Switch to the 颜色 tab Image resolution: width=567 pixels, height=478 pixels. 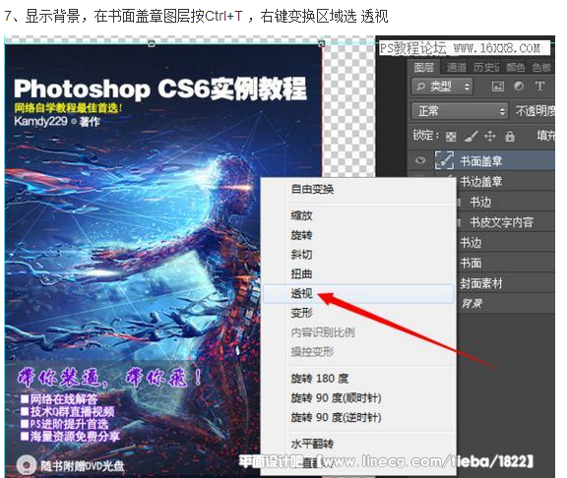point(516,68)
